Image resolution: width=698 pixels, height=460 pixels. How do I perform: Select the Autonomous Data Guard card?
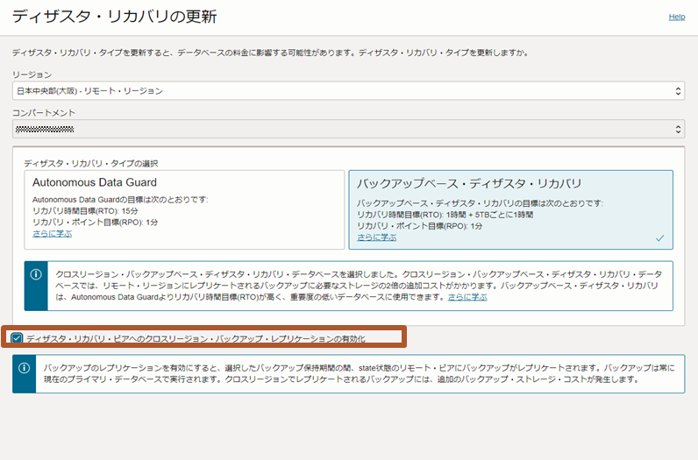[x=184, y=209]
